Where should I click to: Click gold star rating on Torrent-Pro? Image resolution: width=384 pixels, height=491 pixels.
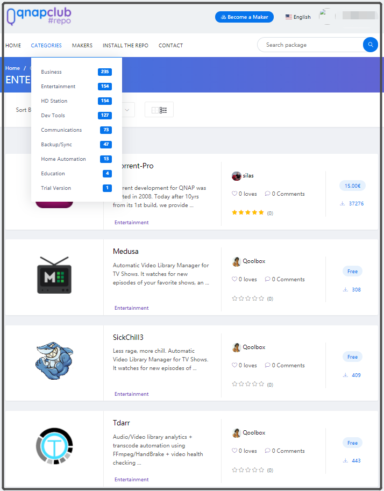click(x=248, y=212)
